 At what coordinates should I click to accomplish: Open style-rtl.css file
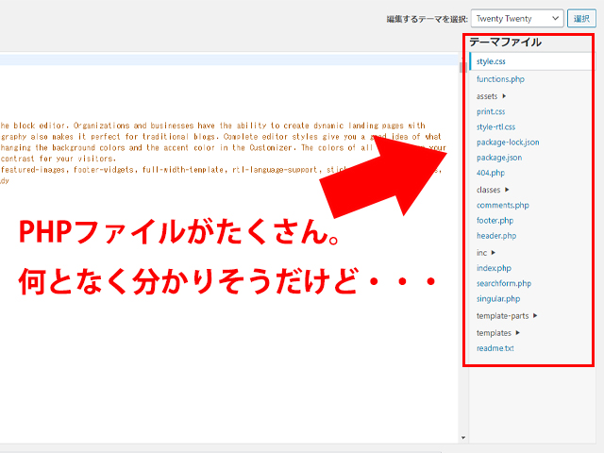click(495, 127)
